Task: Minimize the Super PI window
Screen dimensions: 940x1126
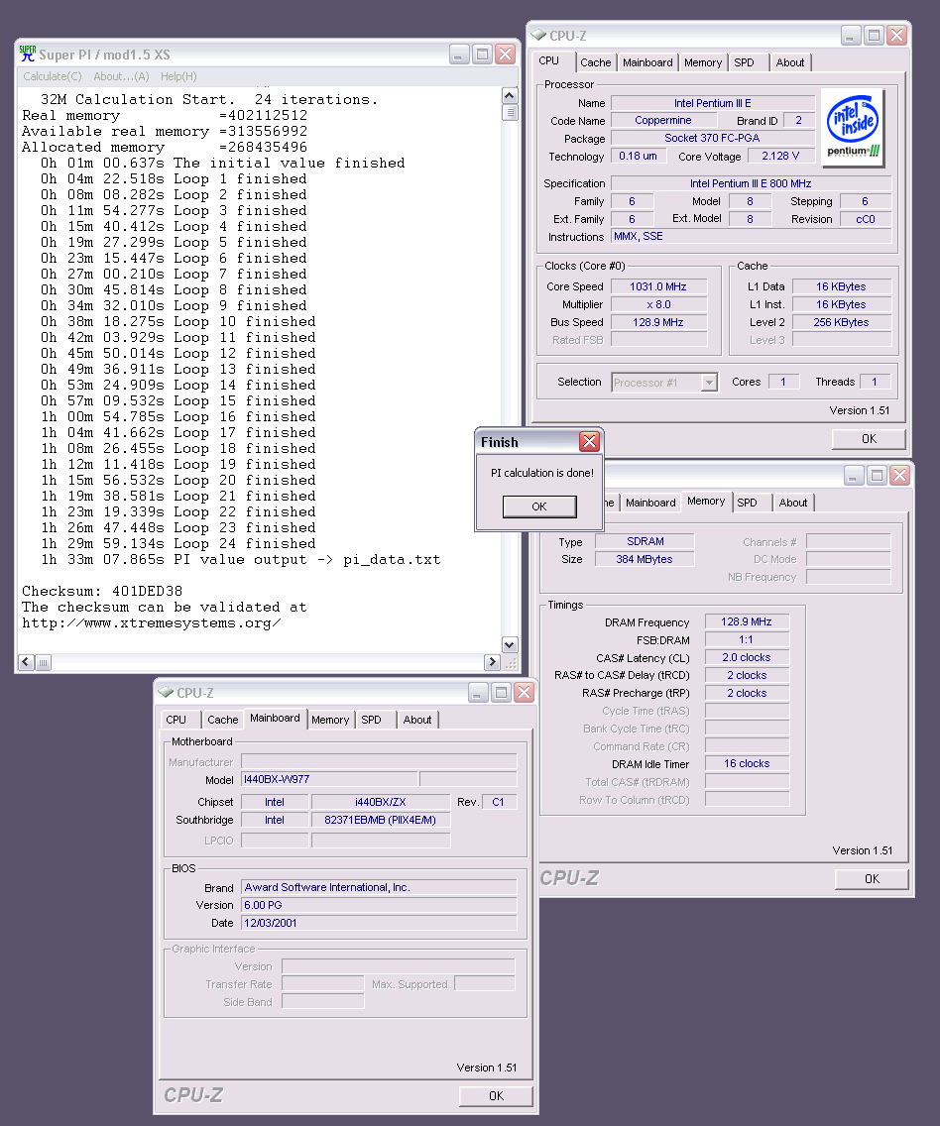Action: click(459, 54)
